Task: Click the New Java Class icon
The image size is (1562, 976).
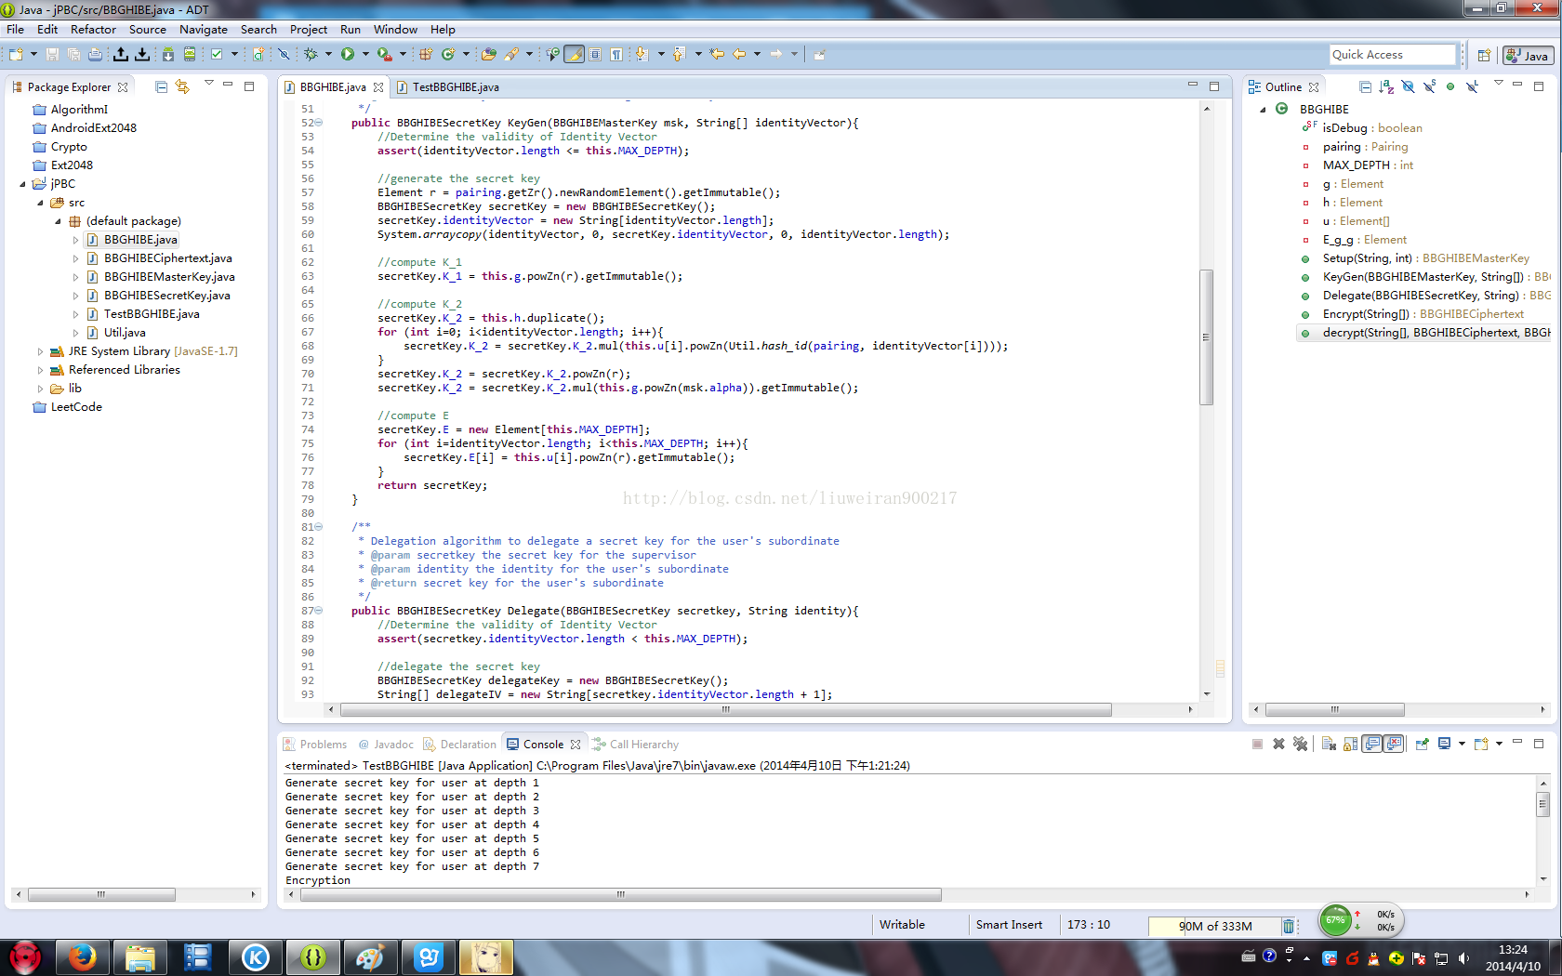Action: click(448, 55)
